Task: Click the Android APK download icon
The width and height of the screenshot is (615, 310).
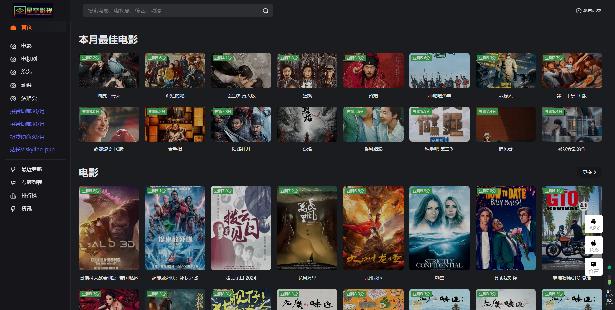Action: (593, 222)
